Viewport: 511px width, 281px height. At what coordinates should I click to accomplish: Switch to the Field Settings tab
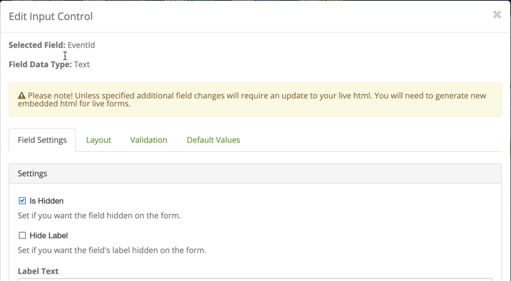click(x=42, y=140)
